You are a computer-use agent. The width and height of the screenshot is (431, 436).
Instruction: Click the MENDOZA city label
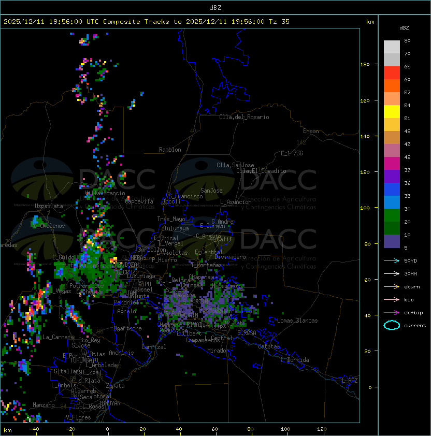point(126,264)
